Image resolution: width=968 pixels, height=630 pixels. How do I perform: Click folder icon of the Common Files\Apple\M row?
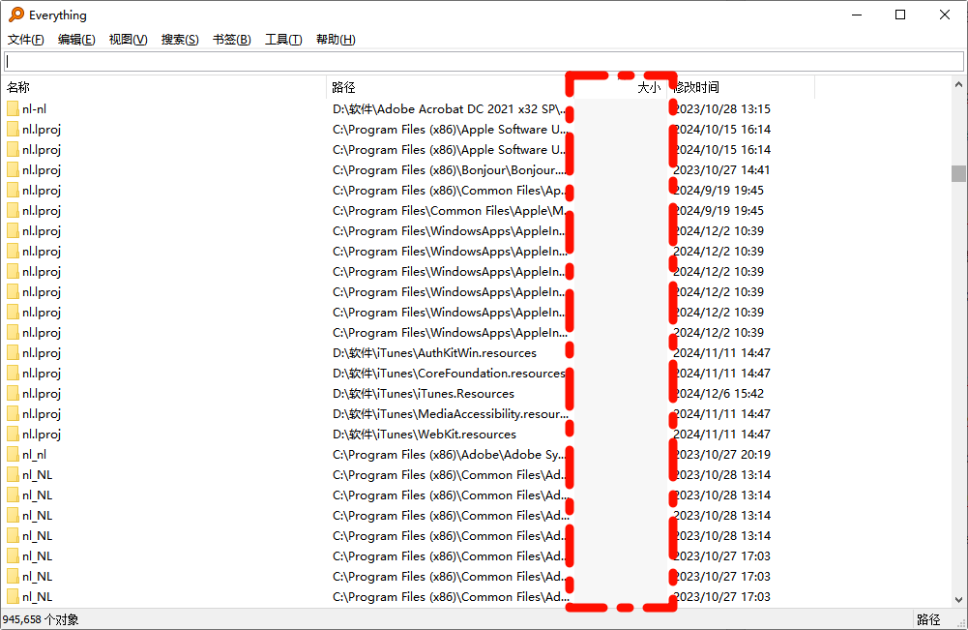13,211
